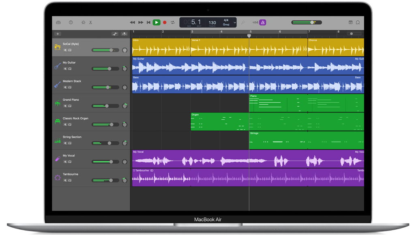Screen dimensions: 410x235
Task: Adjust the My Vocal volume slider
Action: coord(105,162)
